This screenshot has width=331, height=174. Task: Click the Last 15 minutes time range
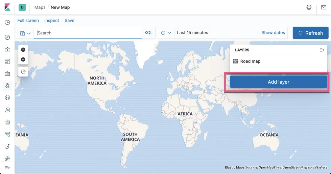[192, 33]
